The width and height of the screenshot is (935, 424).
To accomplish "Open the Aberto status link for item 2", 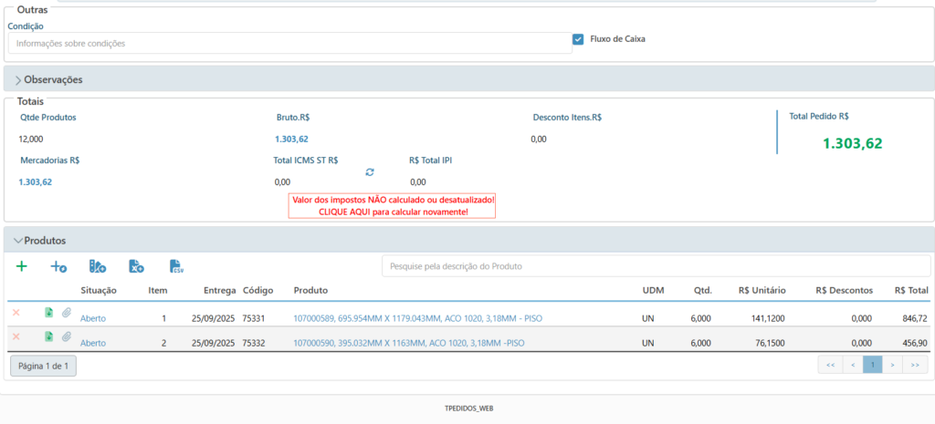I will click(x=93, y=343).
